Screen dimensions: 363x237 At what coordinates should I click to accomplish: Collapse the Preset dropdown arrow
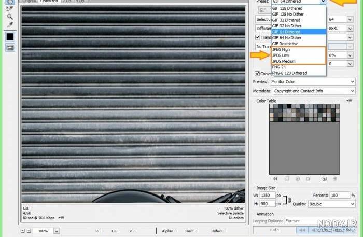coord(323,2)
